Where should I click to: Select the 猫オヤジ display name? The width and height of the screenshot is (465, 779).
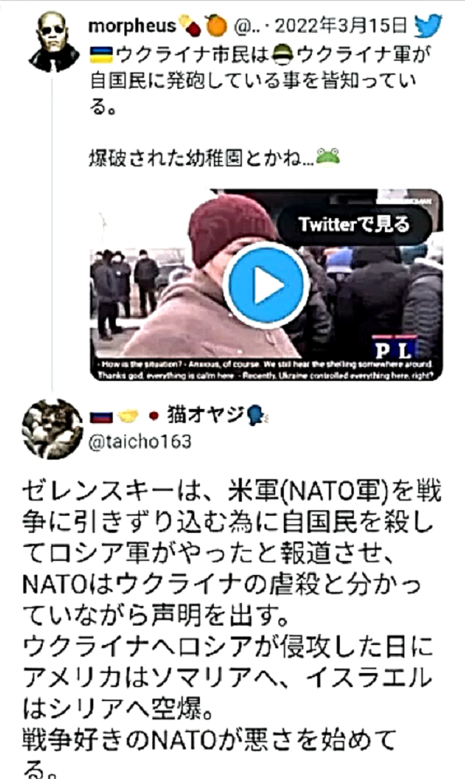[205, 414]
